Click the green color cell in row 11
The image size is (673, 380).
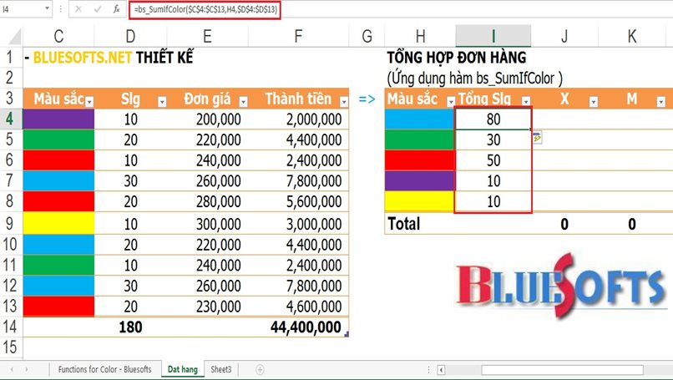58,265
